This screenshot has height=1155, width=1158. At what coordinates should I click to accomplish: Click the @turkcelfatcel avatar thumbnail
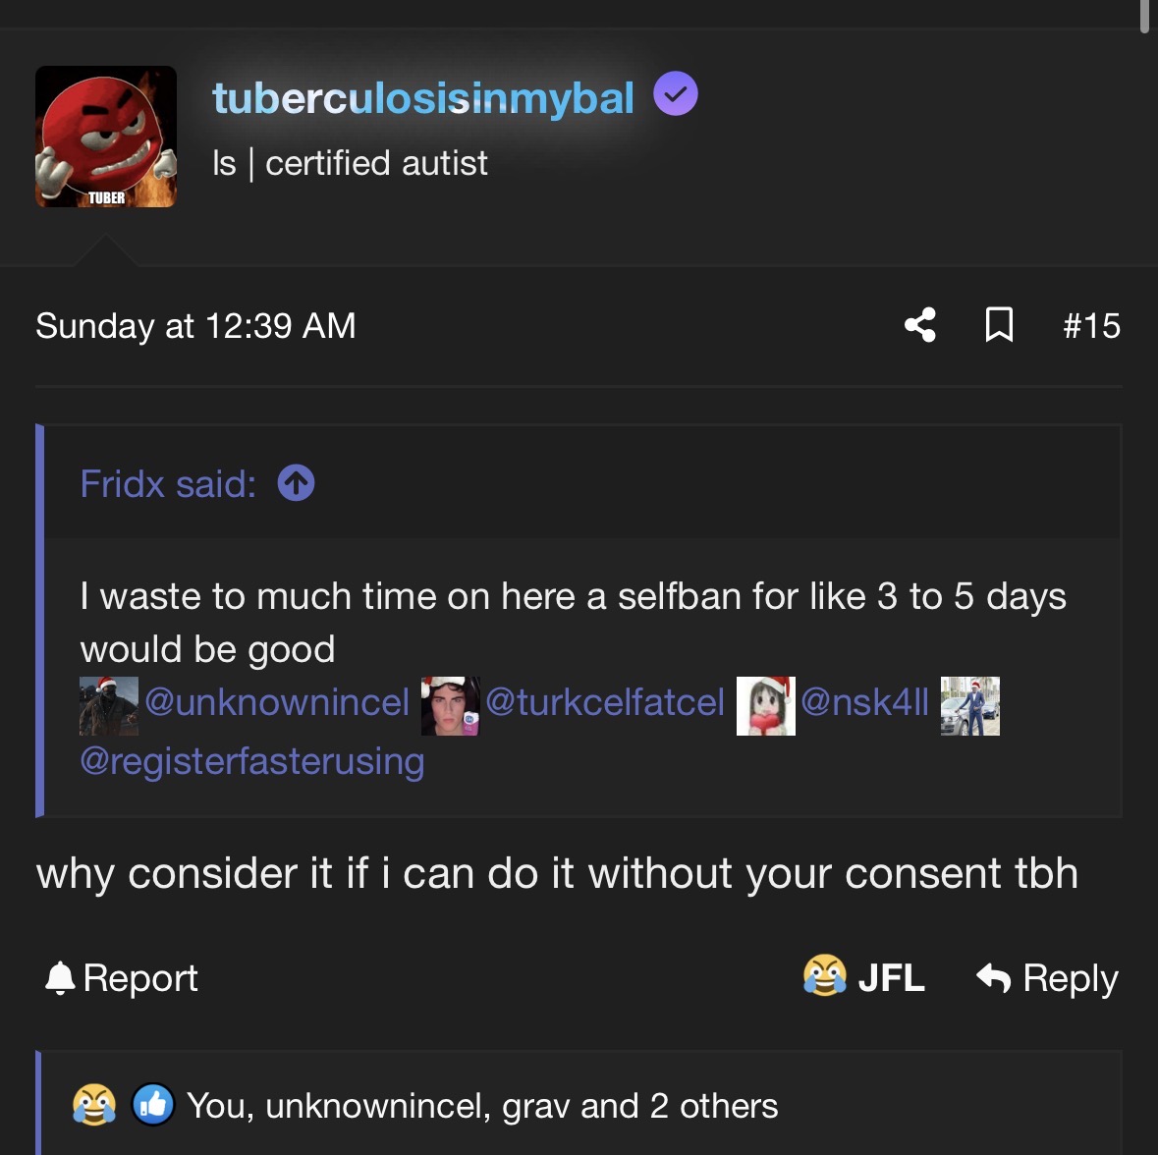(450, 705)
